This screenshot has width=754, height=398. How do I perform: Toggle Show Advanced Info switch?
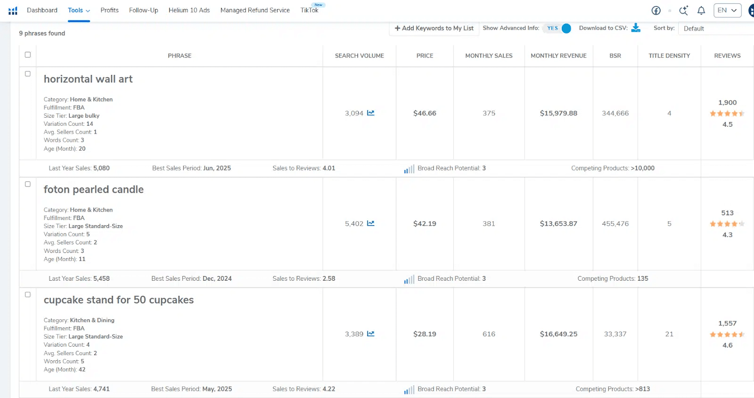tap(559, 28)
